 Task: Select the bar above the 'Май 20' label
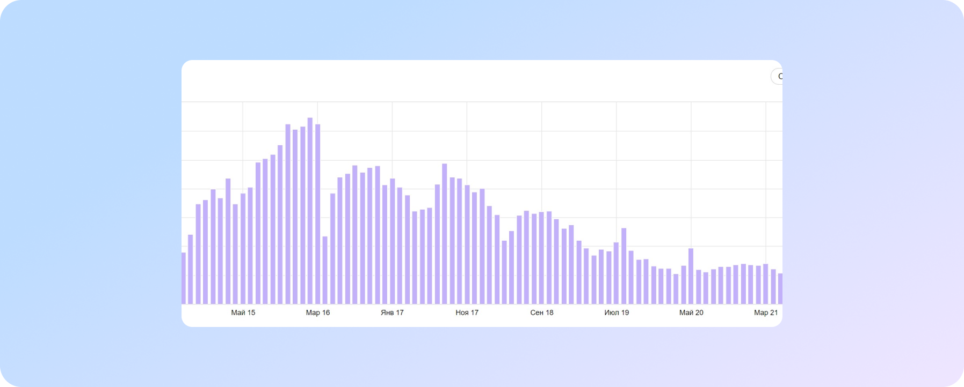691,276
